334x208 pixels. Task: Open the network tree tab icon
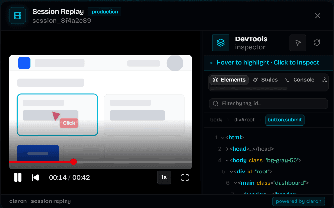[324, 80]
